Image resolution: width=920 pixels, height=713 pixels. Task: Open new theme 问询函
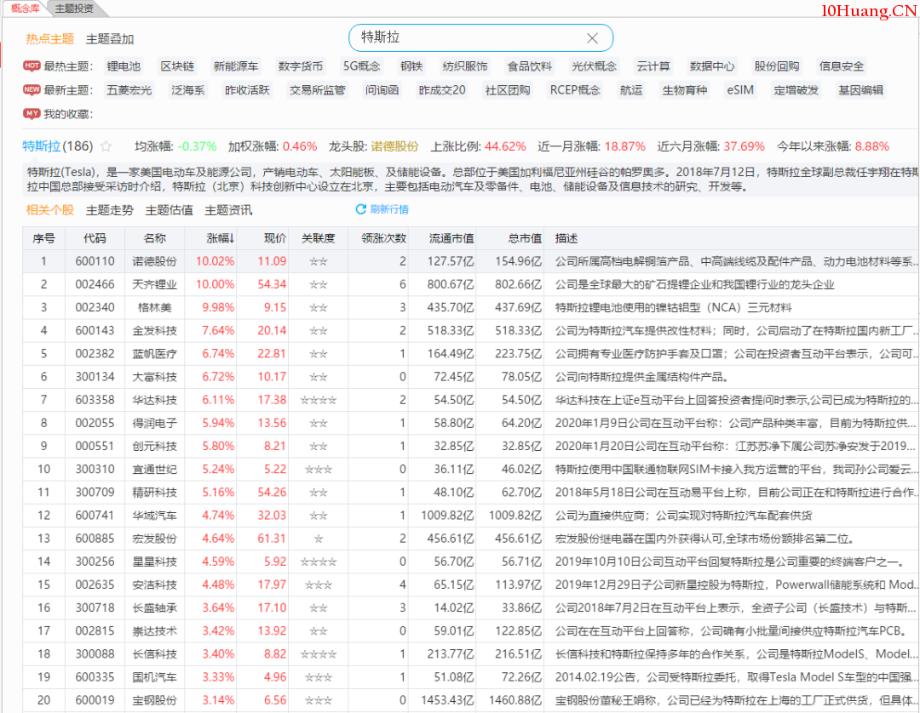[x=382, y=90]
